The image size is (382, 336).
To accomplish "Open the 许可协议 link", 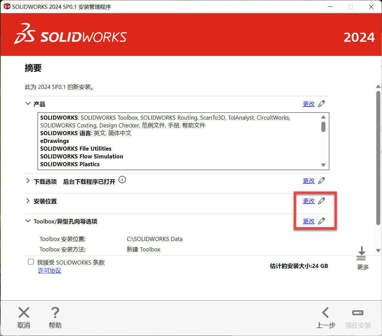I will click(x=50, y=271).
